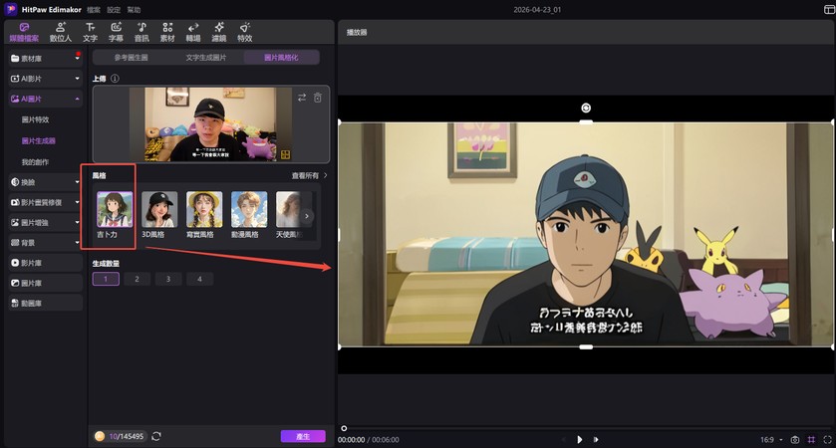The width and height of the screenshot is (836, 448).
Task: Expand the 影片畫質修復 section
Action: tap(78, 202)
